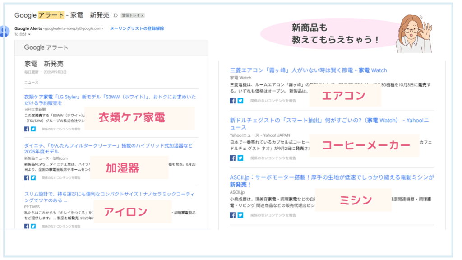Open the ダイニチ ハイブリッド式加湿器 headline link
The width and height of the screenshot is (462, 260).
coord(108,149)
